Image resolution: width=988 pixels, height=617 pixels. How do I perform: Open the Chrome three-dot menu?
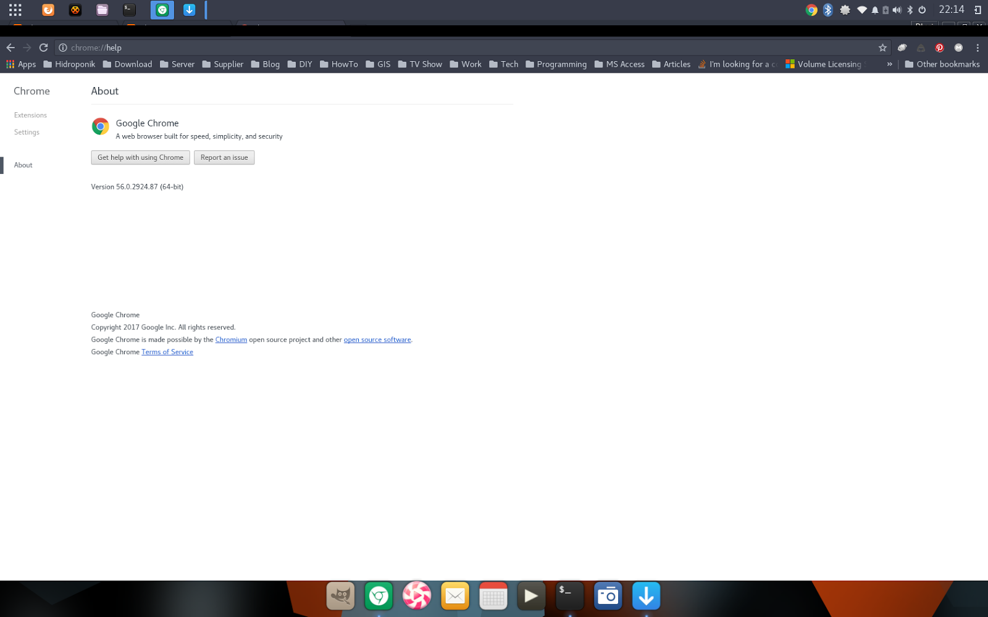click(978, 48)
